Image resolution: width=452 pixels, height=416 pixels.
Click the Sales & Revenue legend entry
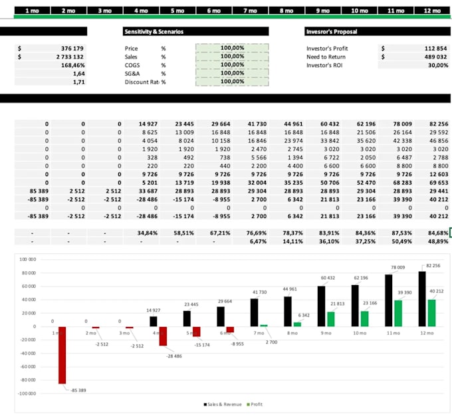223,404
